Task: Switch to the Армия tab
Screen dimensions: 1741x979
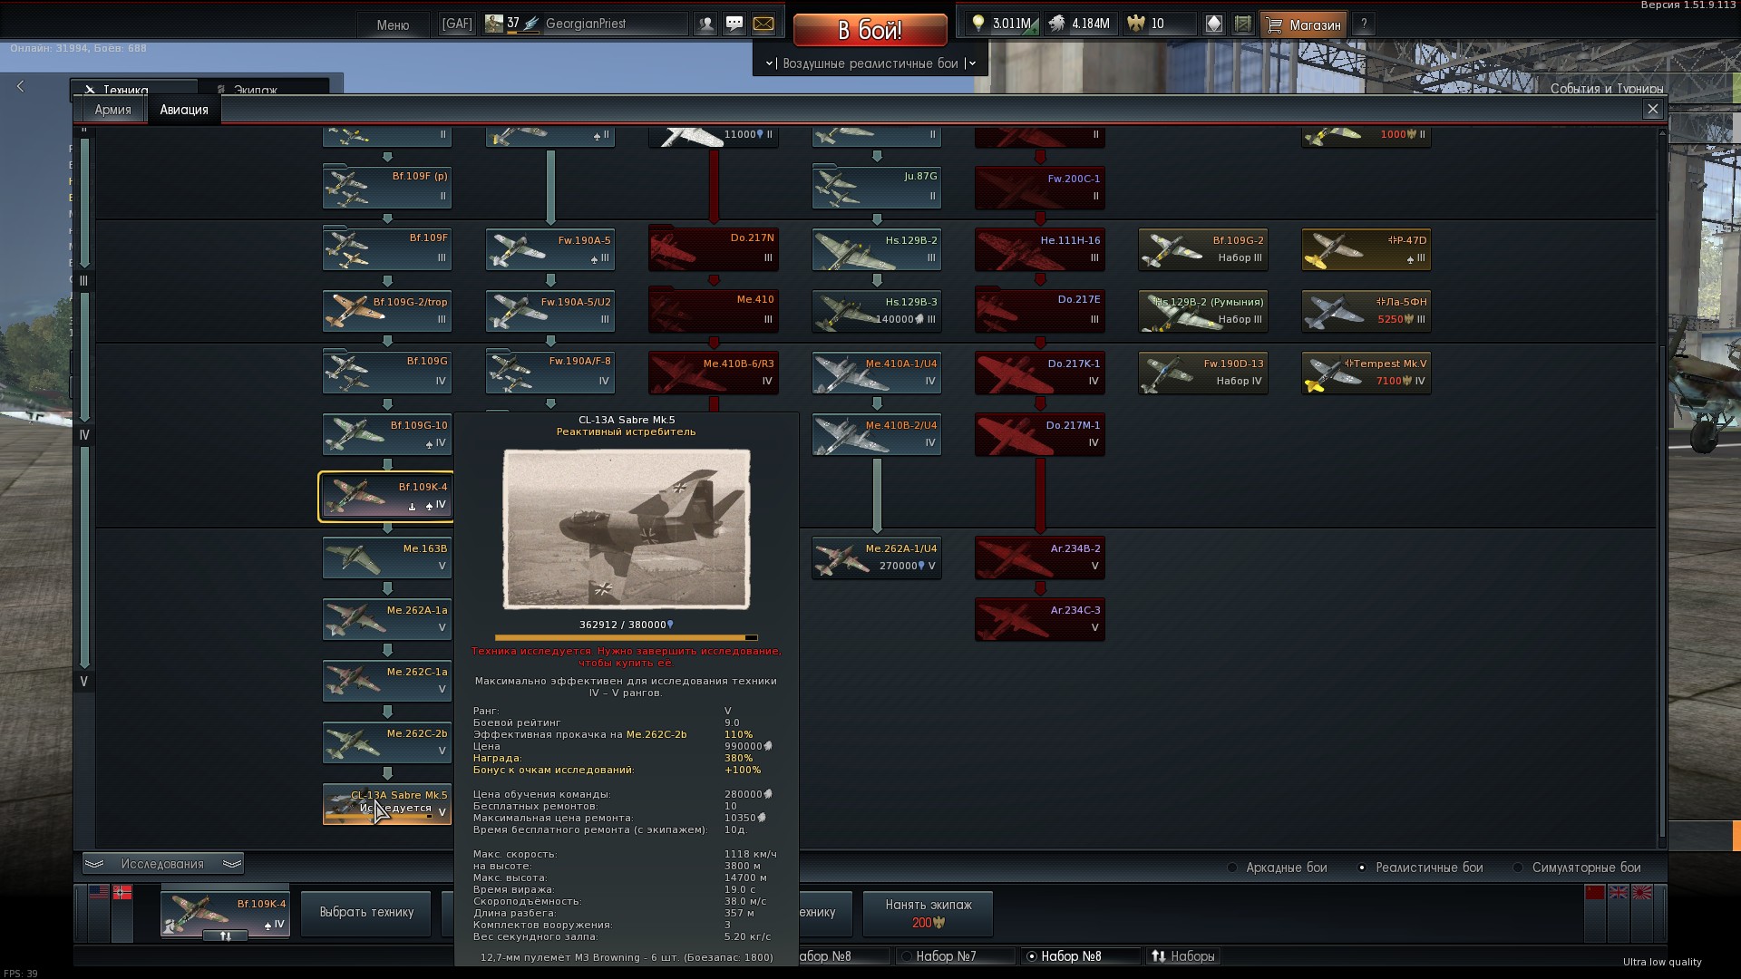Action: [112, 110]
